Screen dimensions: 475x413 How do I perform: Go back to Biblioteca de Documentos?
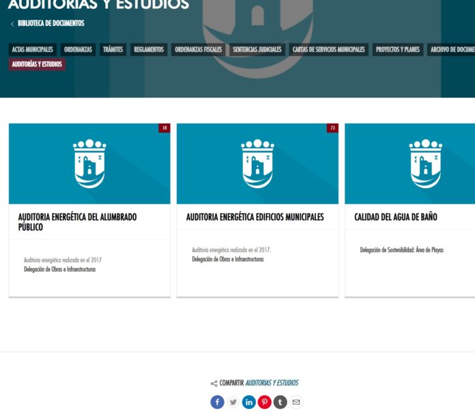point(51,23)
